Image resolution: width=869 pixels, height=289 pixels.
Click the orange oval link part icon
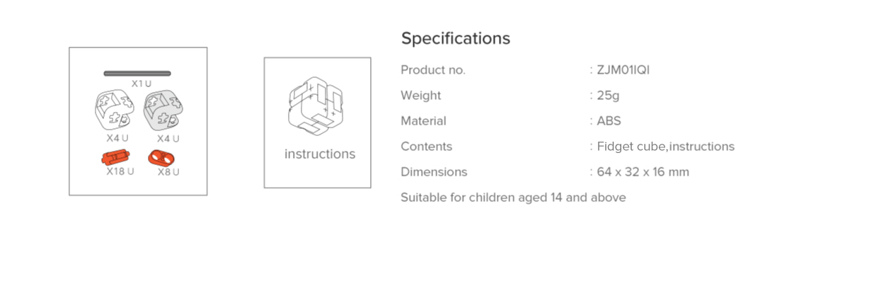[161, 157]
